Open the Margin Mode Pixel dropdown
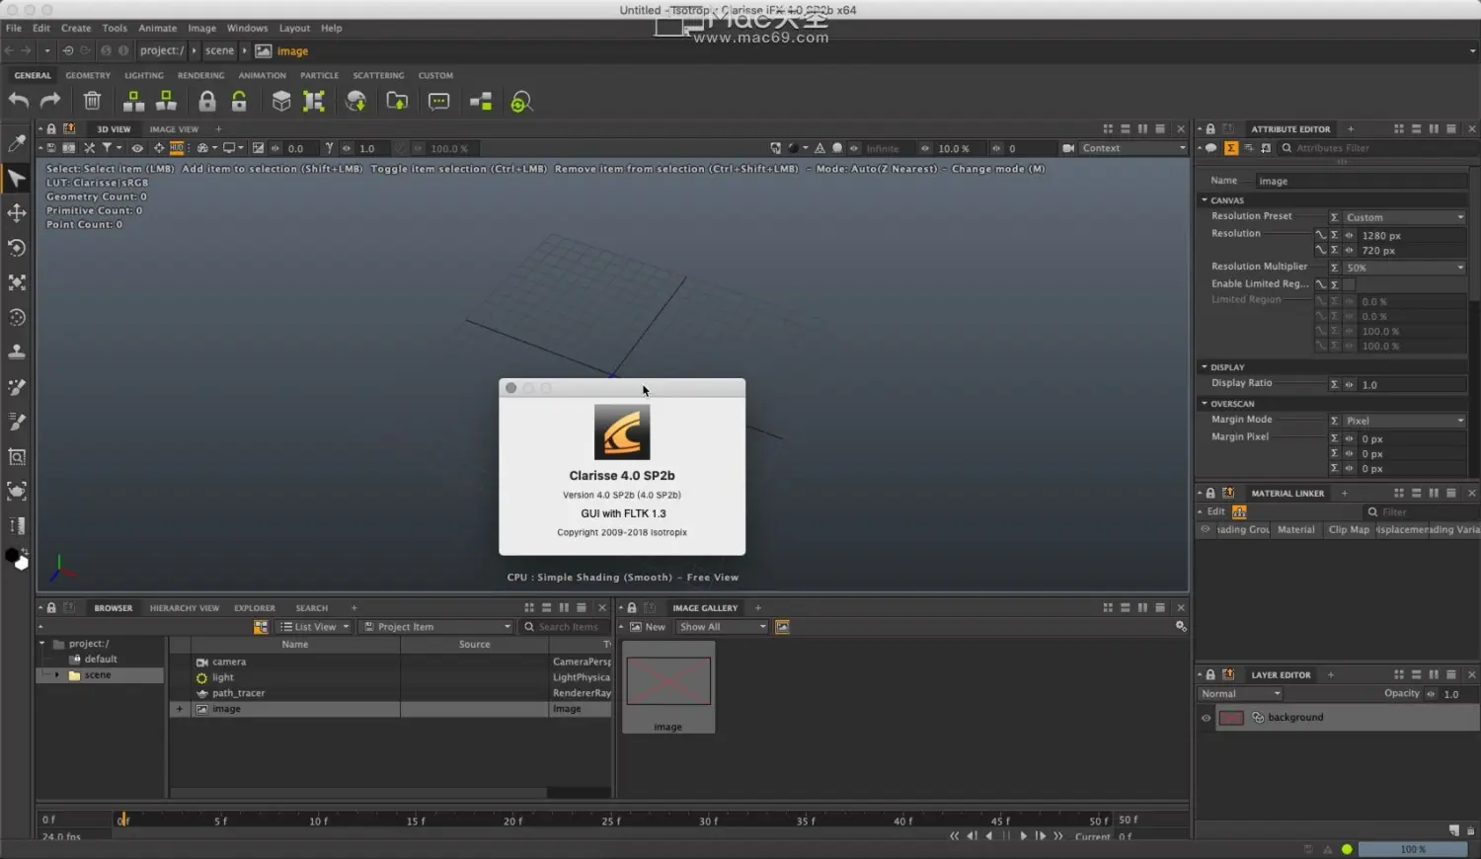 (1404, 421)
